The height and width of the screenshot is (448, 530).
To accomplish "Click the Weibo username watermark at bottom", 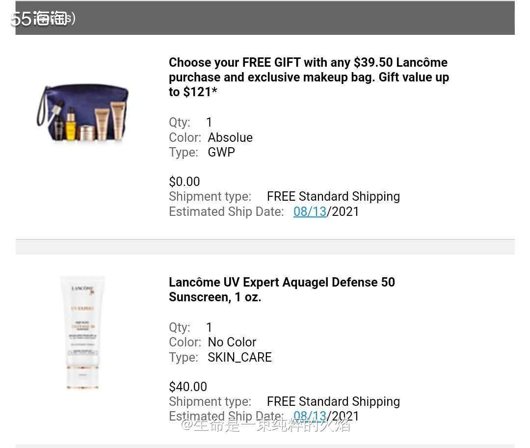I will click(x=265, y=425).
